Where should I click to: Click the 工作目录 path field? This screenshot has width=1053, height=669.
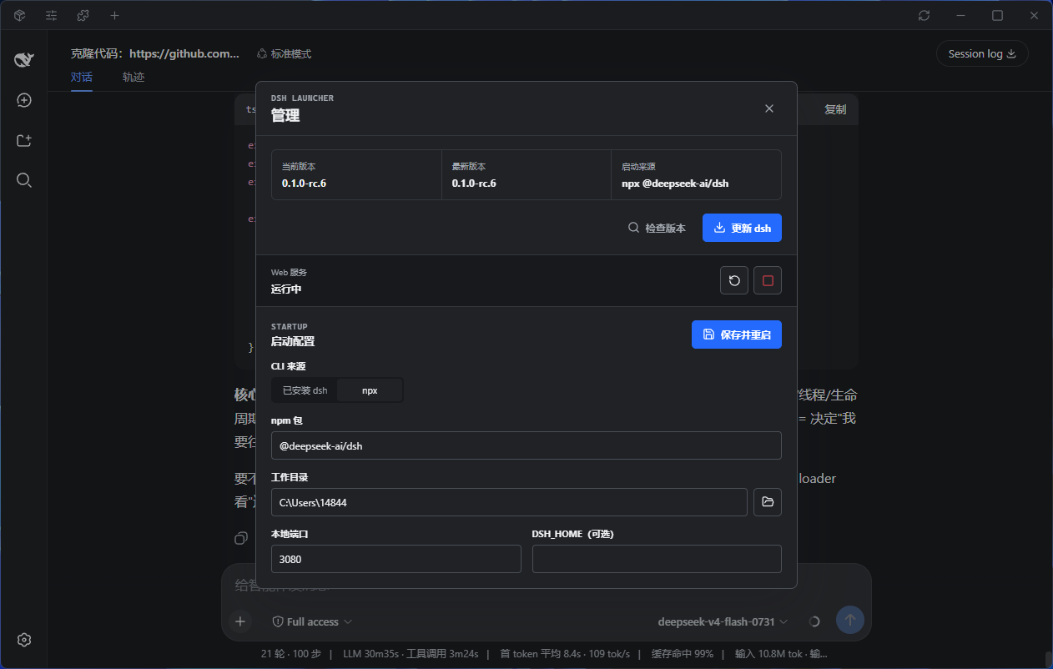[x=509, y=502]
